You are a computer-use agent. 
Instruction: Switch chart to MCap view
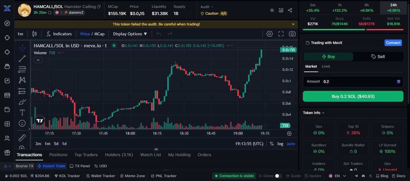coord(99,34)
